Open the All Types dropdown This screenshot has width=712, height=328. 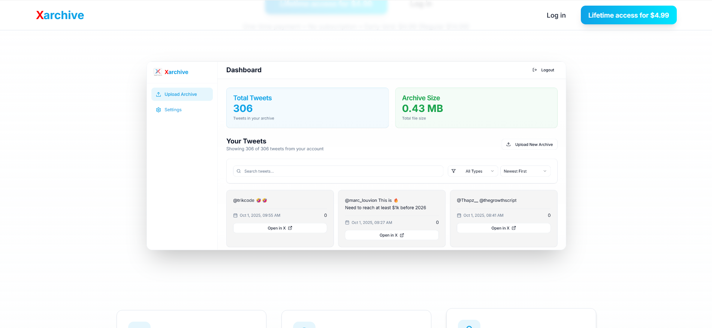pos(473,171)
